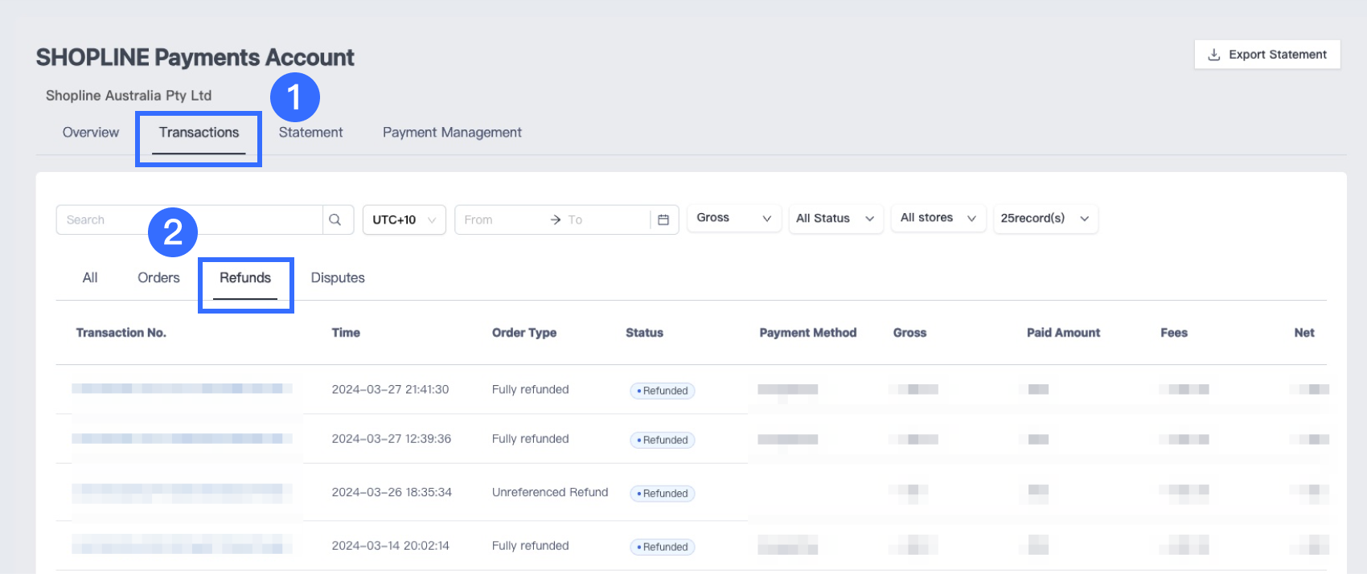Go to the Payment Management tab
The width and height of the screenshot is (1367, 574).
pos(452,133)
